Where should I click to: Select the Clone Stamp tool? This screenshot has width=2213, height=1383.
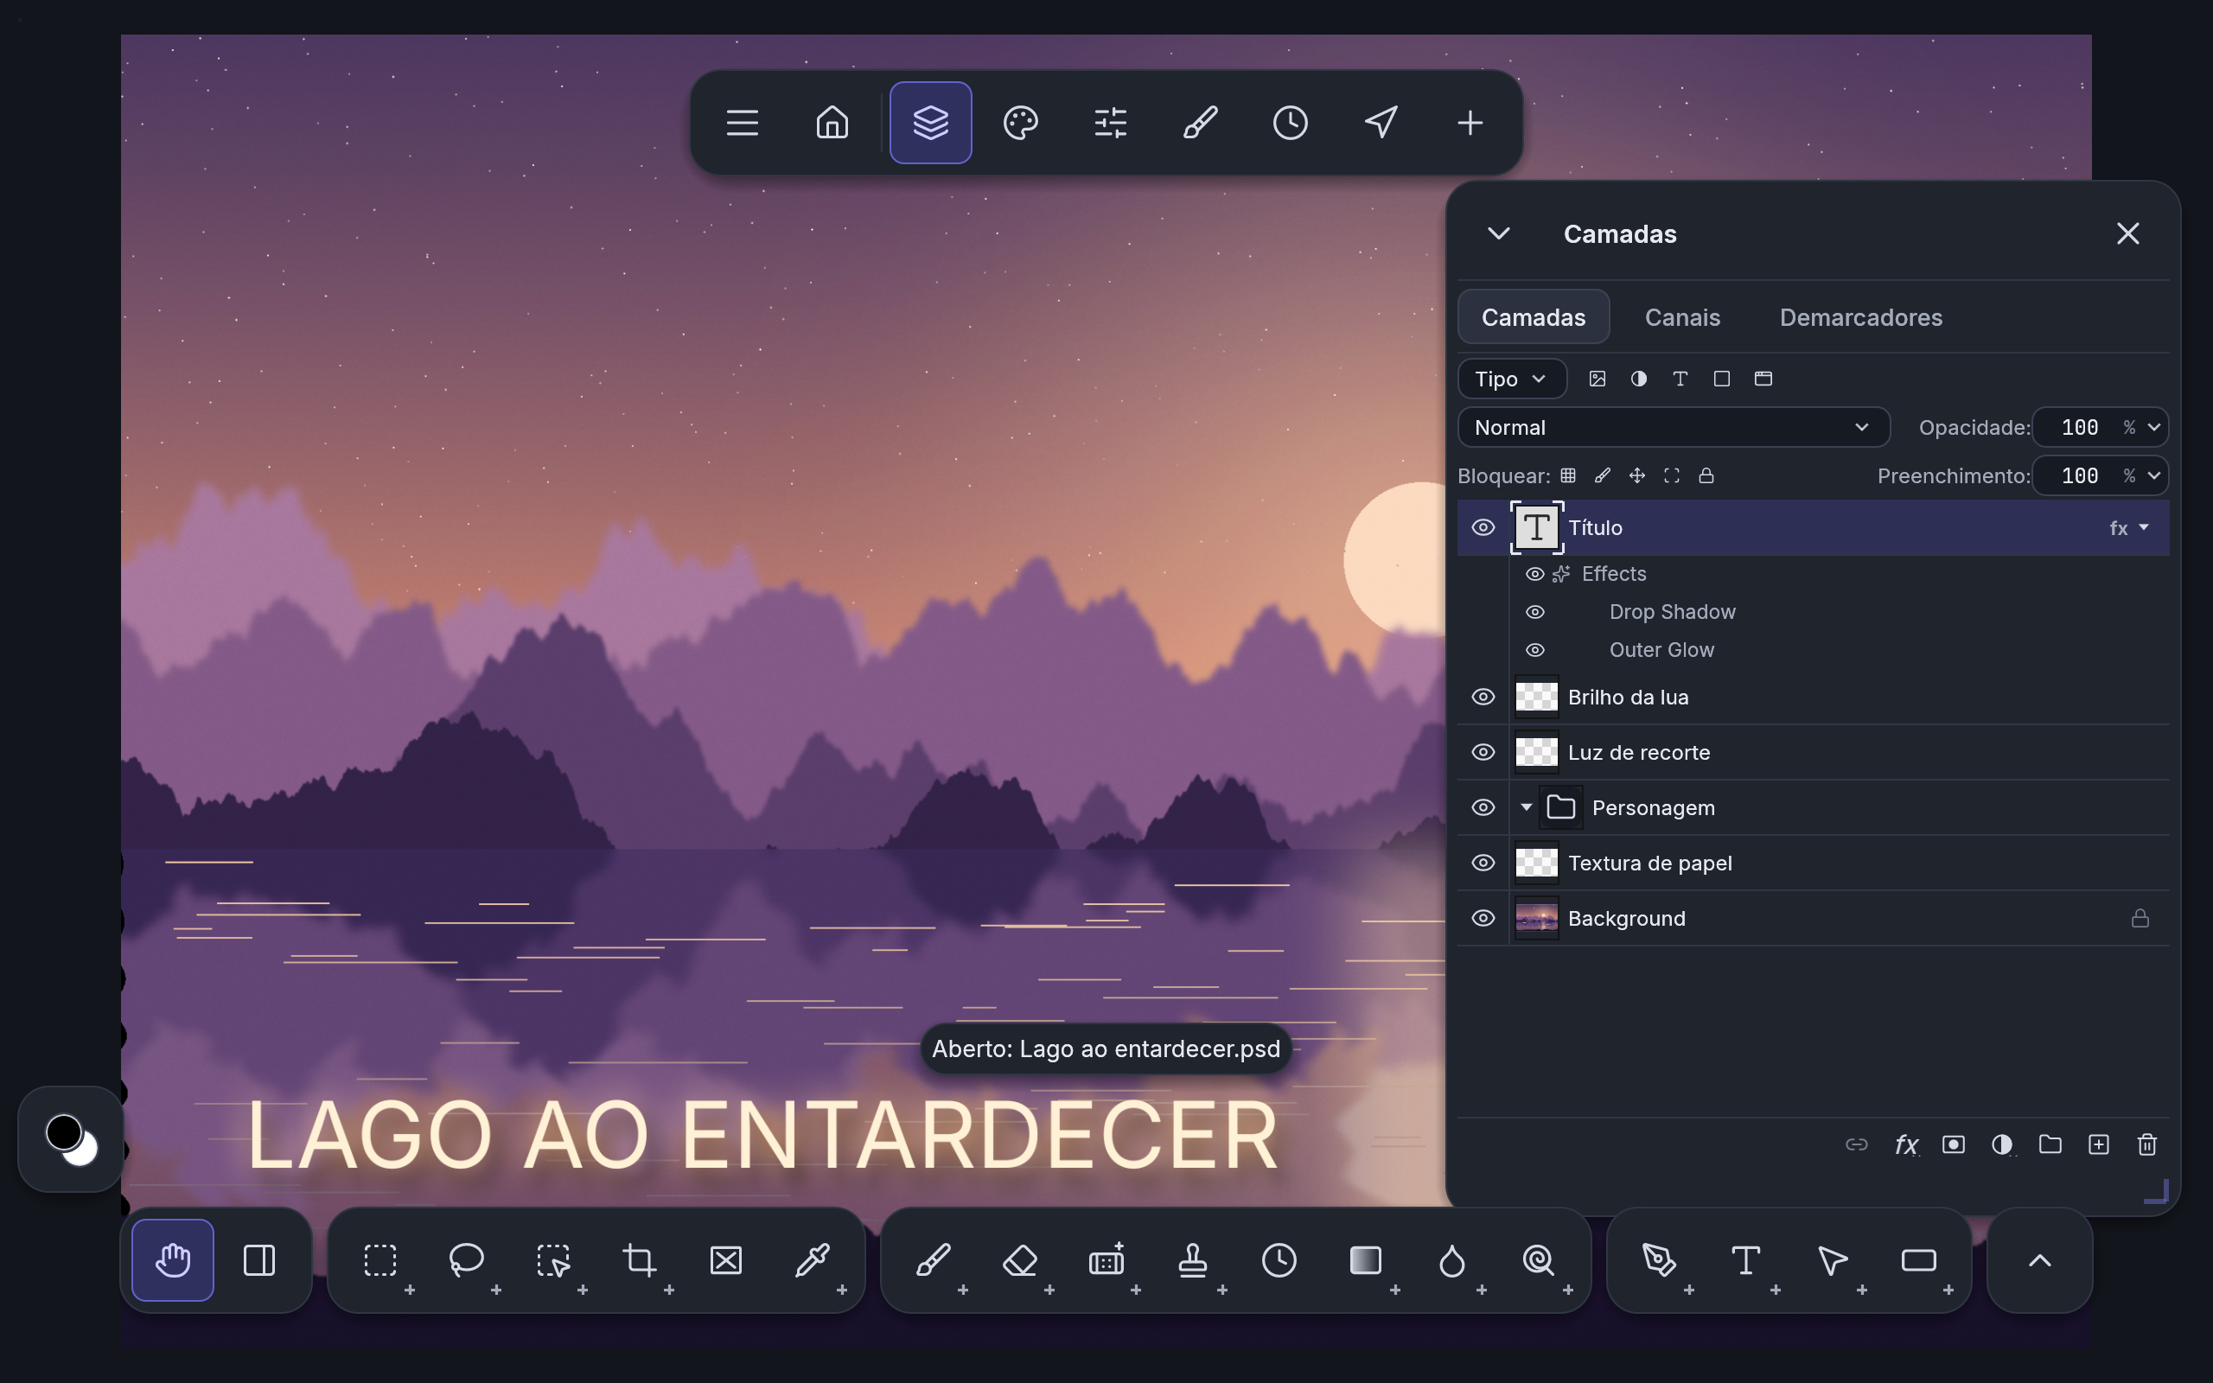click(1192, 1260)
